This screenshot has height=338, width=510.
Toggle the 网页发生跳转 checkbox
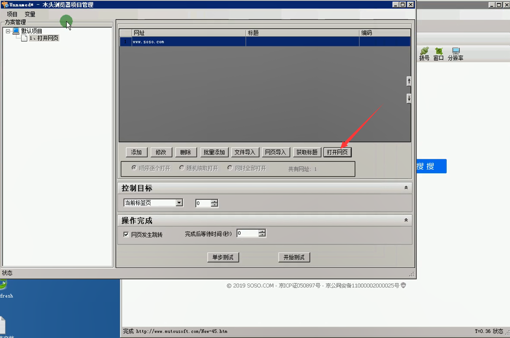point(126,234)
